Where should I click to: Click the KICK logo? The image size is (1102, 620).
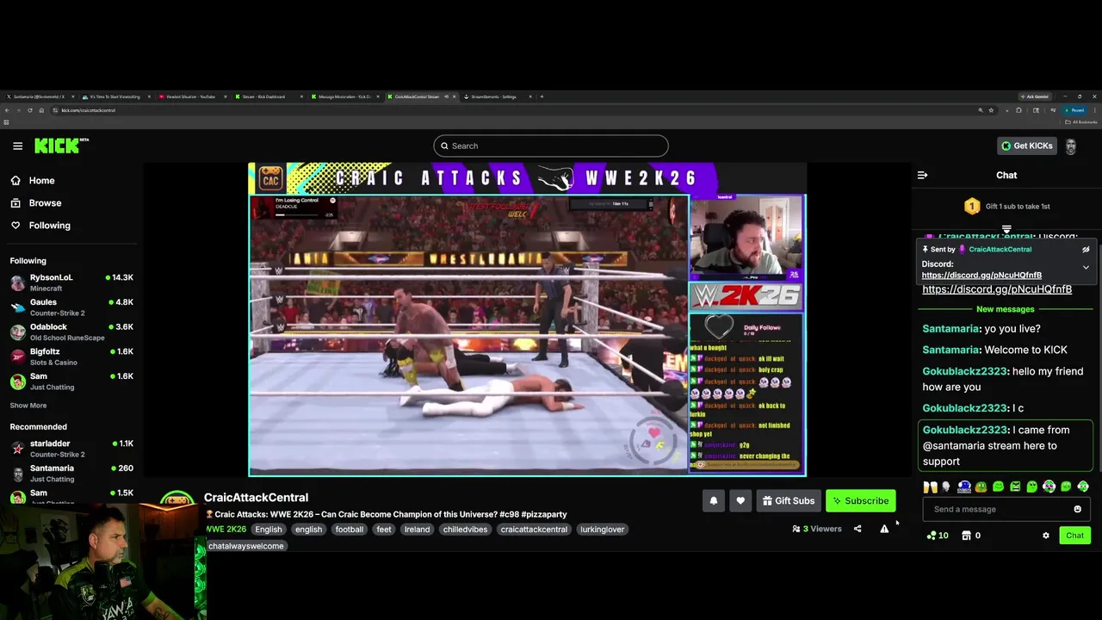61,146
